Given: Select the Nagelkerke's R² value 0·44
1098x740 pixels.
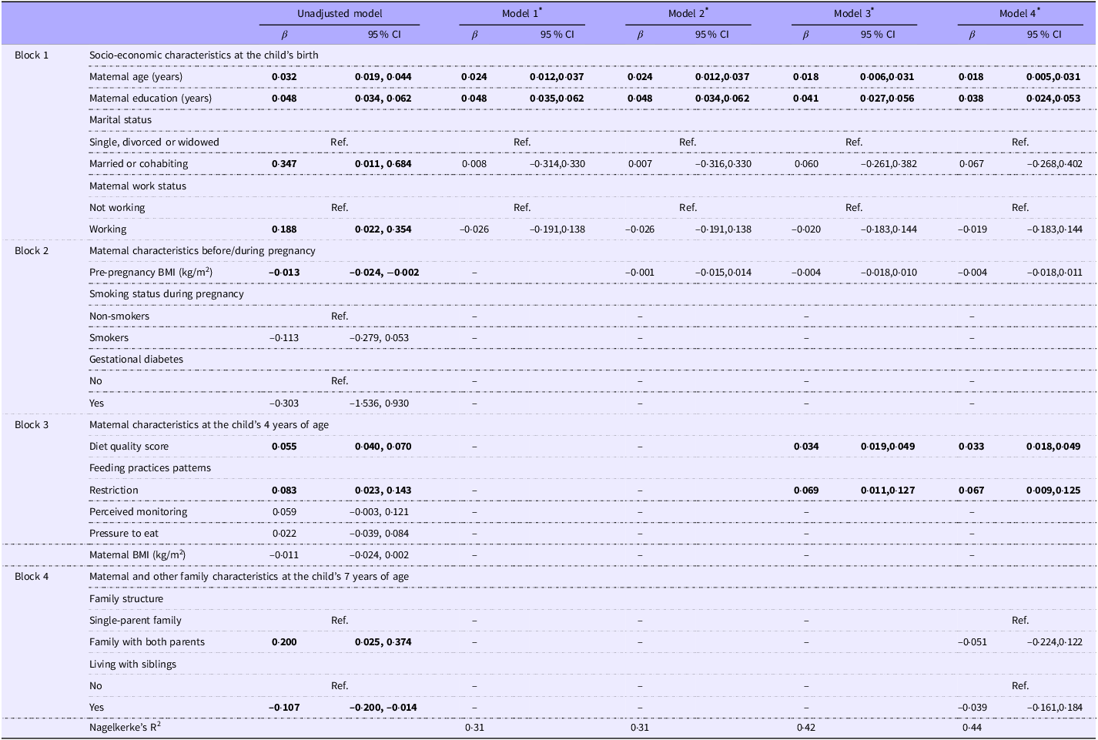Looking at the screenshot, I should (972, 726).
